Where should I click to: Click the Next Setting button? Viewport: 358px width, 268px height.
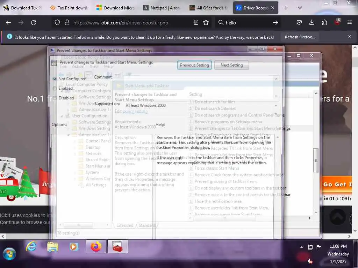click(x=232, y=65)
